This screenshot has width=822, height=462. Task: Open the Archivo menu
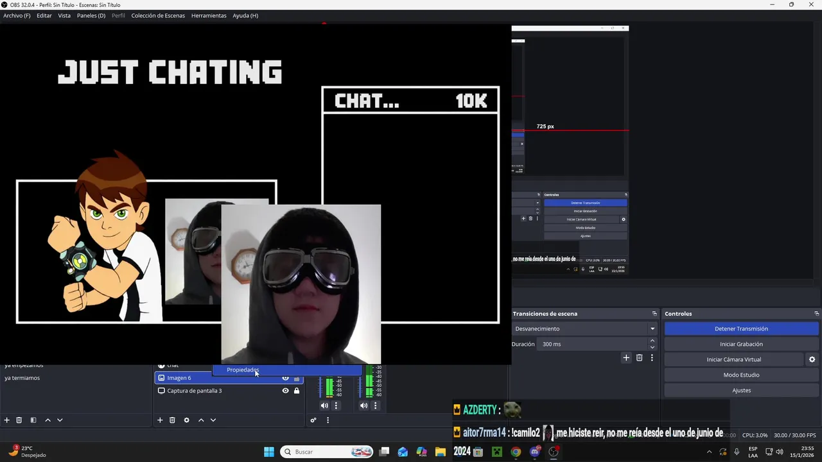[x=17, y=15]
